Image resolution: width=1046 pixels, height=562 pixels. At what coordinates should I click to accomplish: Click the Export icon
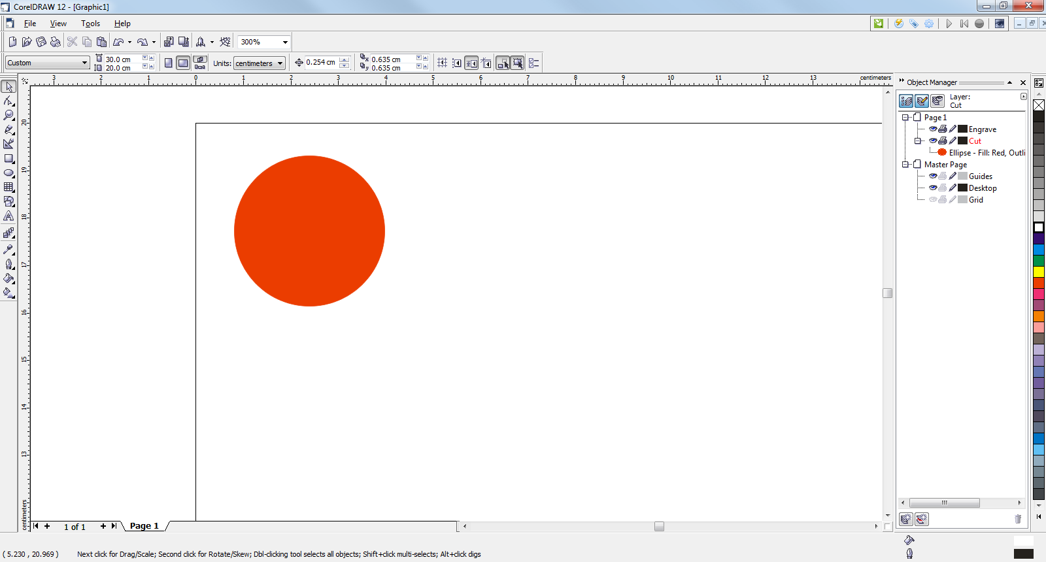[184, 42]
